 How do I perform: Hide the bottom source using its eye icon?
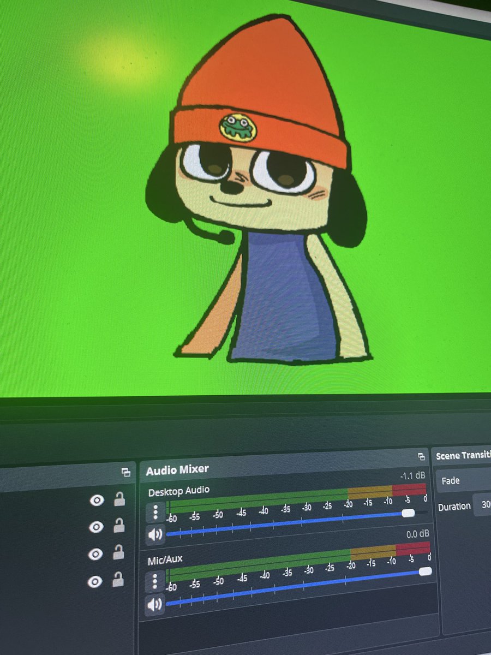pos(95,582)
